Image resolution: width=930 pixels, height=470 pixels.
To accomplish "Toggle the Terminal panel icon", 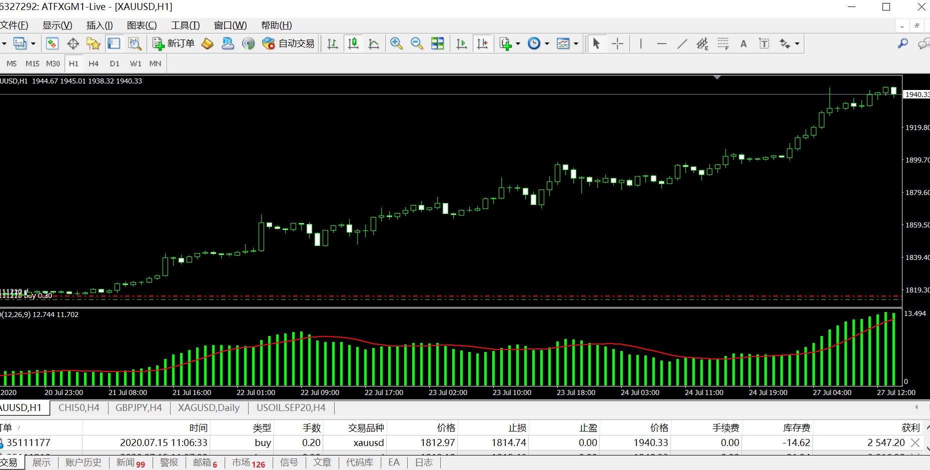I will pyautogui.click(x=114, y=43).
